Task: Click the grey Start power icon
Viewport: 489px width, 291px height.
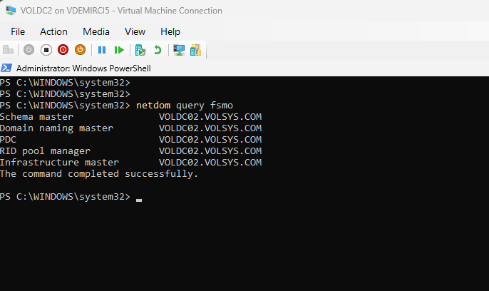Action: coord(29,50)
